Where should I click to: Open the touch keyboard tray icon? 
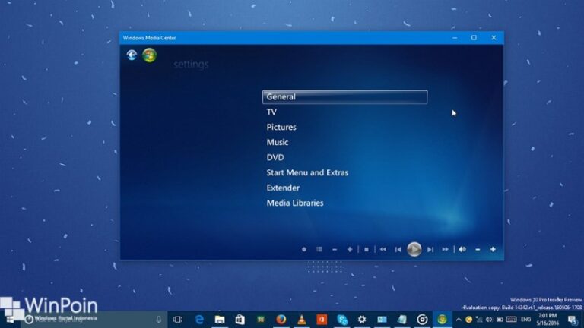[x=512, y=320]
